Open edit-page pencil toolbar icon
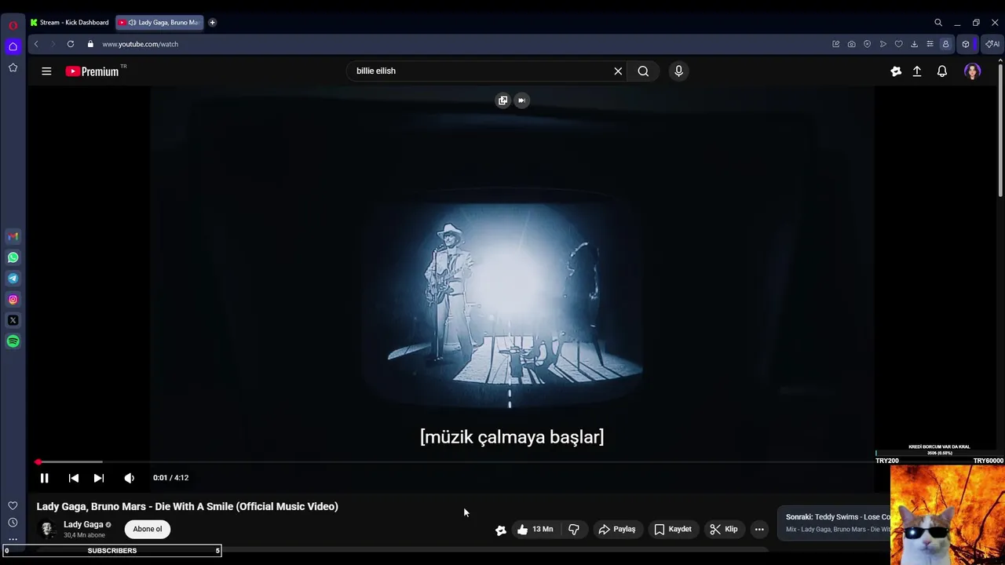 click(835, 44)
